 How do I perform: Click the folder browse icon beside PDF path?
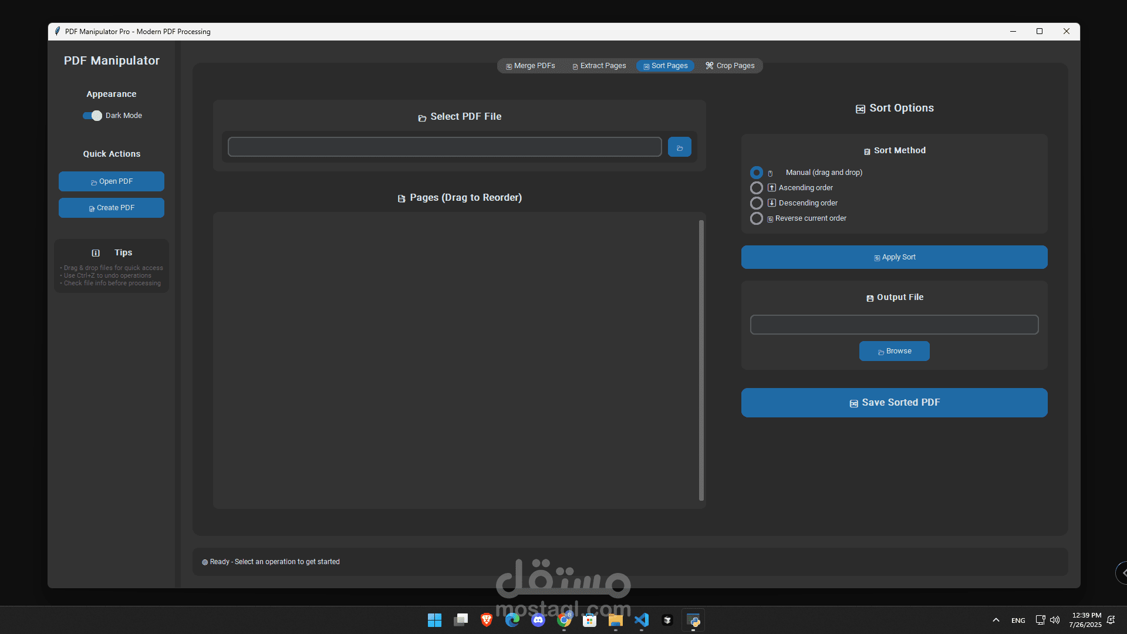[x=679, y=147]
